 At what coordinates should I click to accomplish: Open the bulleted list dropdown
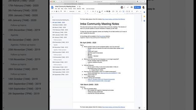point(124,11)
